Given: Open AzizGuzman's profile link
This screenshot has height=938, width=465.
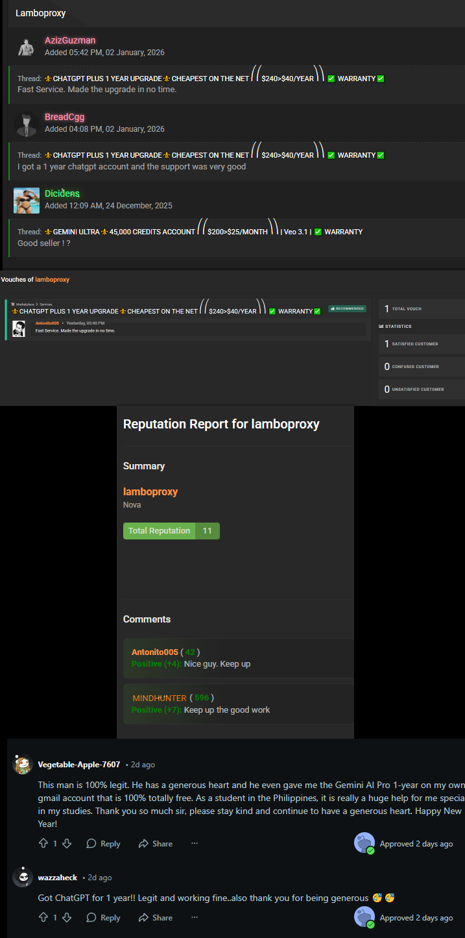Looking at the screenshot, I should point(70,40).
